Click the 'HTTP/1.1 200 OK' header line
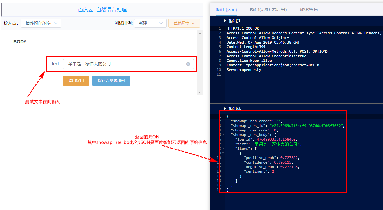The image size is (383, 210). pyautogui.click(x=243, y=29)
